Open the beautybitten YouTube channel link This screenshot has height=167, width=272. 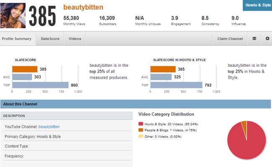click(x=49, y=127)
